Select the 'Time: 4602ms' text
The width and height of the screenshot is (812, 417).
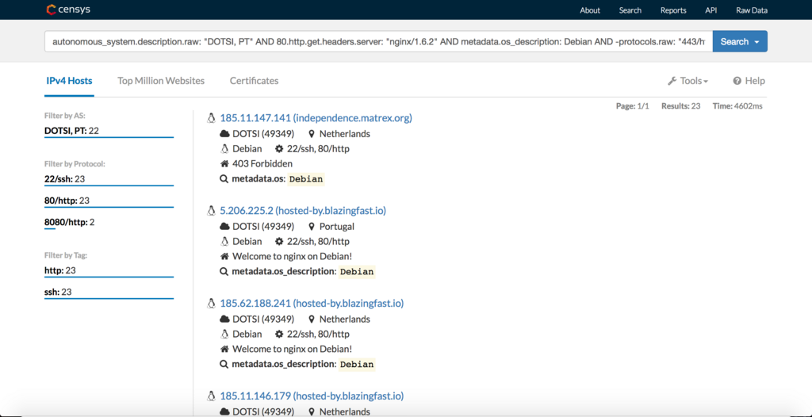(x=737, y=106)
